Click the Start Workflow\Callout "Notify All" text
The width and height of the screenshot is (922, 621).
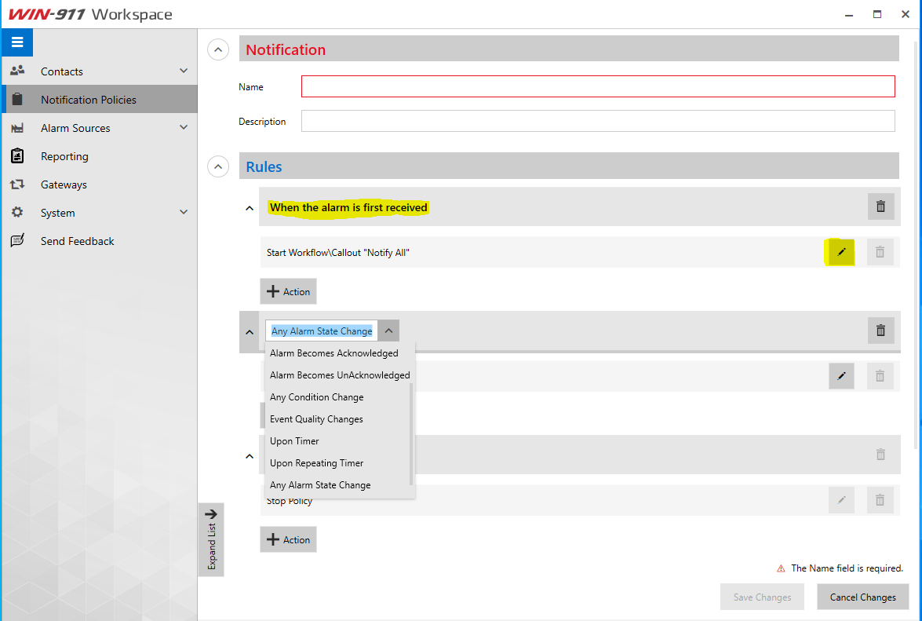tap(337, 253)
